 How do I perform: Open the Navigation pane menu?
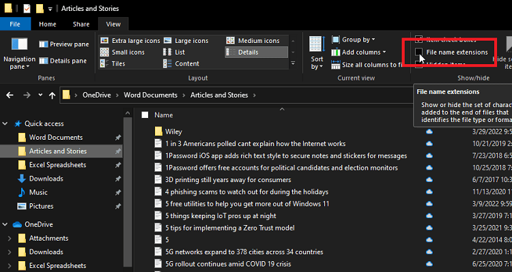19,53
